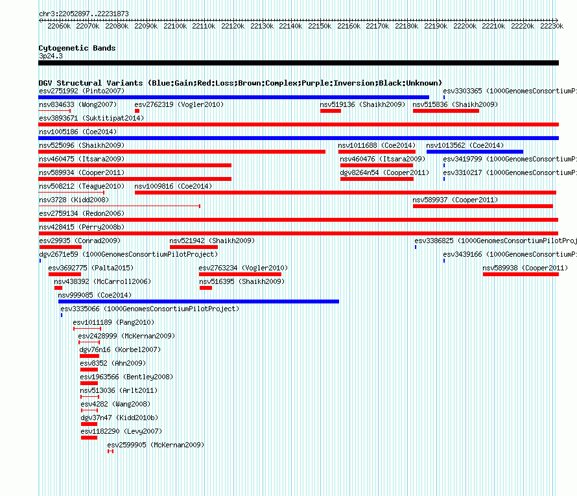Screen dimensions: 577x496
Task: Open variant esv3335066 label
Action: [150, 309]
